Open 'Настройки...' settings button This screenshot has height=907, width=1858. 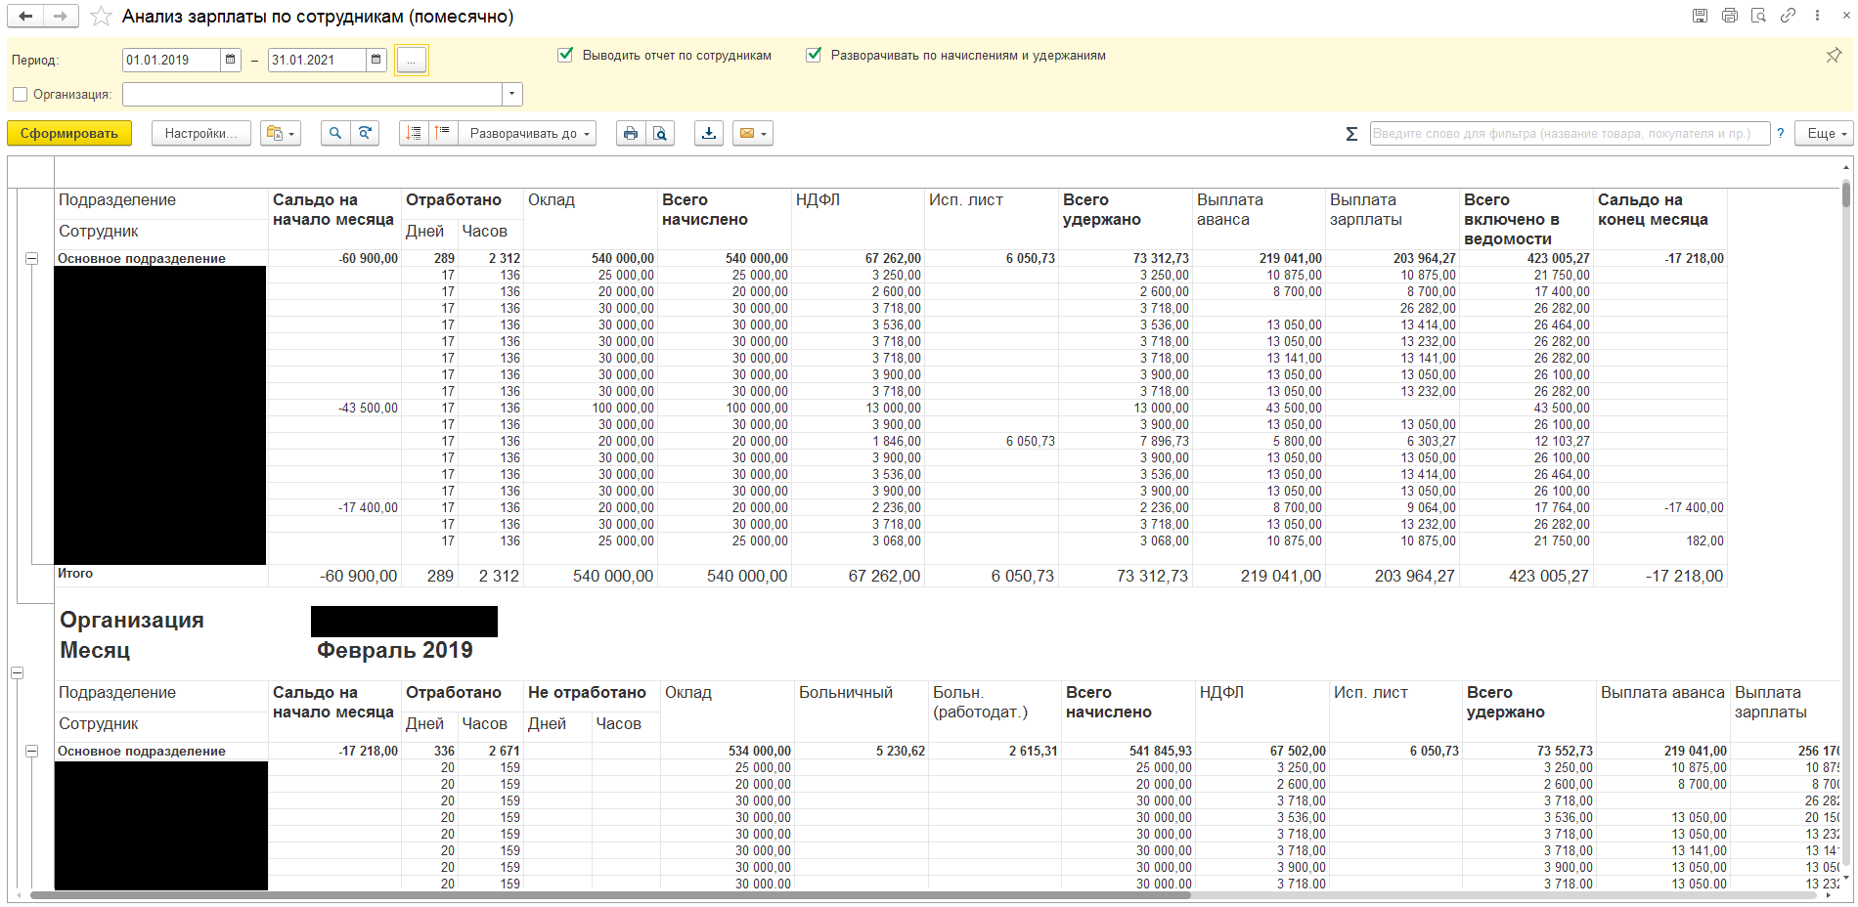coord(200,134)
